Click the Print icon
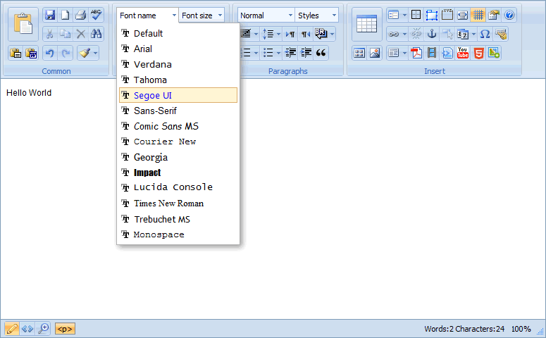Viewport: 546px width, 338px height. [80, 15]
